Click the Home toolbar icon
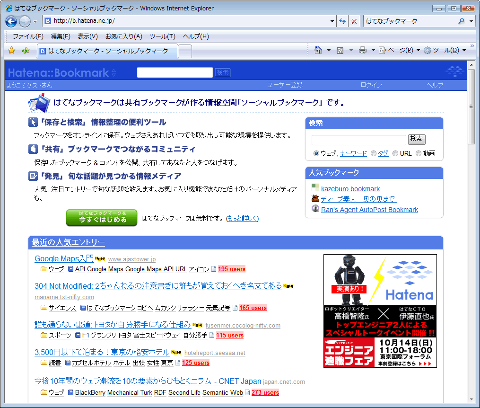 pos(318,50)
